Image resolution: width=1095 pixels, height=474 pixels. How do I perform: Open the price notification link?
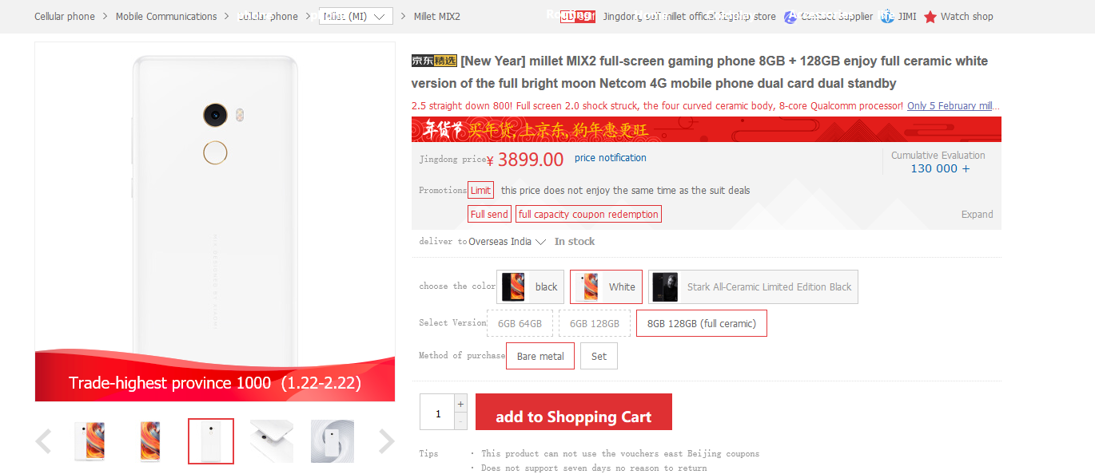pos(610,158)
